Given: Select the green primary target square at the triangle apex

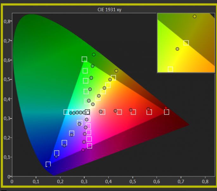Looking at the screenshot, I should click(x=84, y=59).
